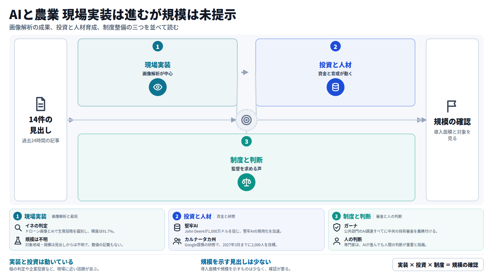Click the カルナータカ州 item title
493x277 pixels.
pyautogui.click(x=200, y=239)
